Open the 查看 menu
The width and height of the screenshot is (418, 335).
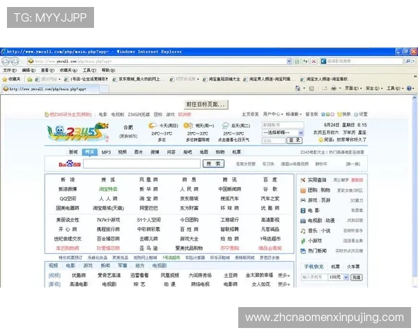pos(47,70)
